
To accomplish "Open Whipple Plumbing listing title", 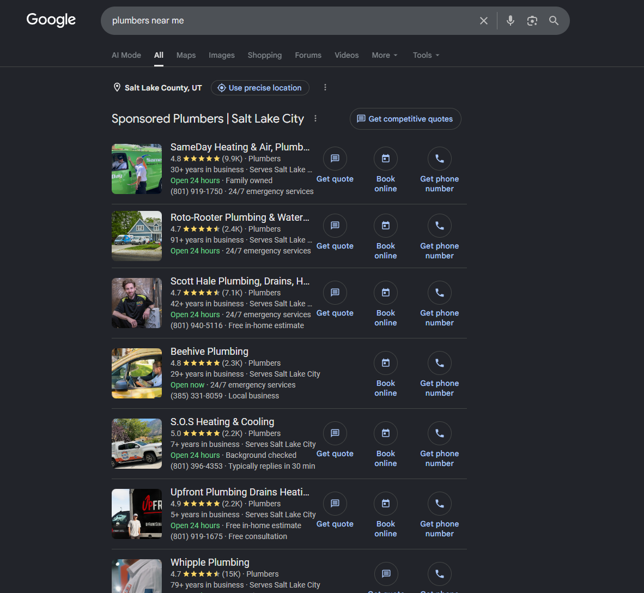I will 210,562.
